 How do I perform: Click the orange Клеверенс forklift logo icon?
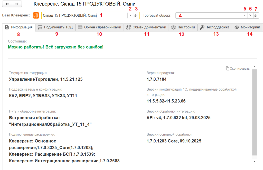pyautogui.click(x=36, y=15)
